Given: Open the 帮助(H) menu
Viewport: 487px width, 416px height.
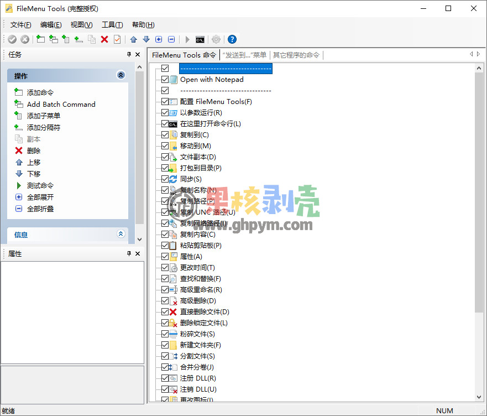Looking at the screenshot, I should [x=143, y=25].
